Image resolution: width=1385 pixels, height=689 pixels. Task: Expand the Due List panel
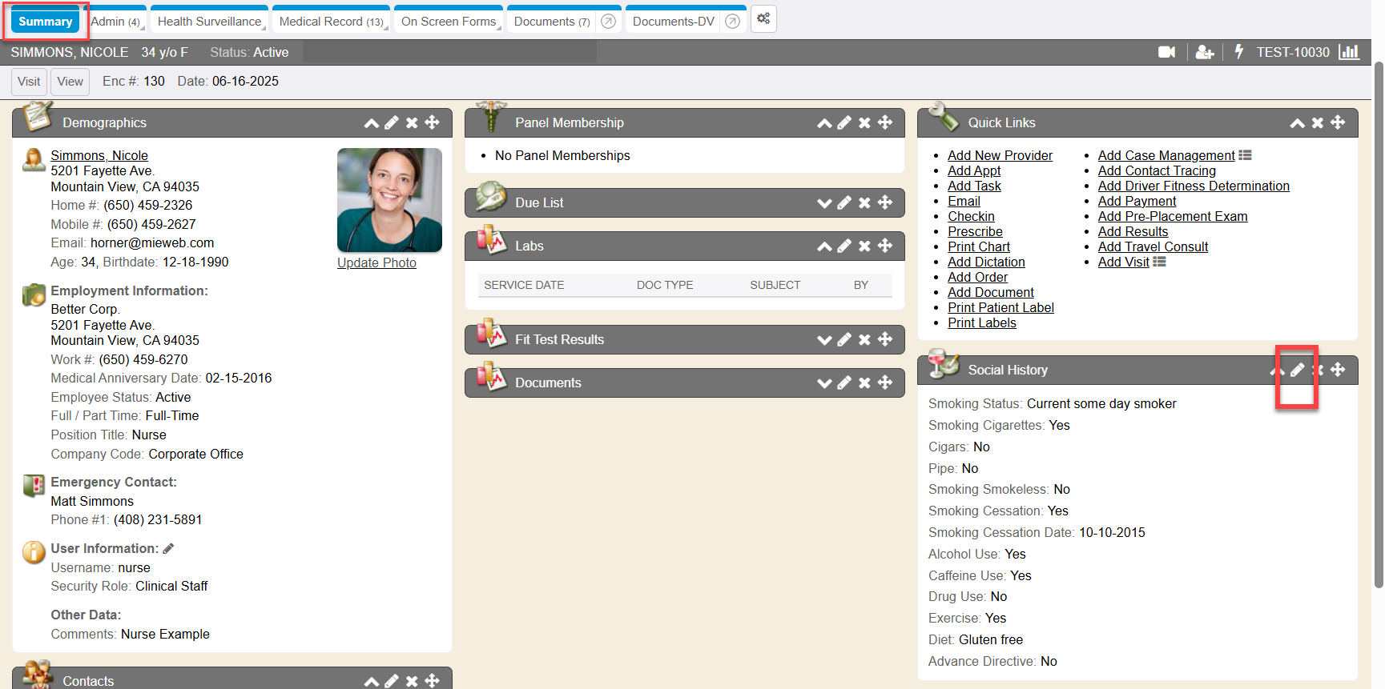[823, 203]
